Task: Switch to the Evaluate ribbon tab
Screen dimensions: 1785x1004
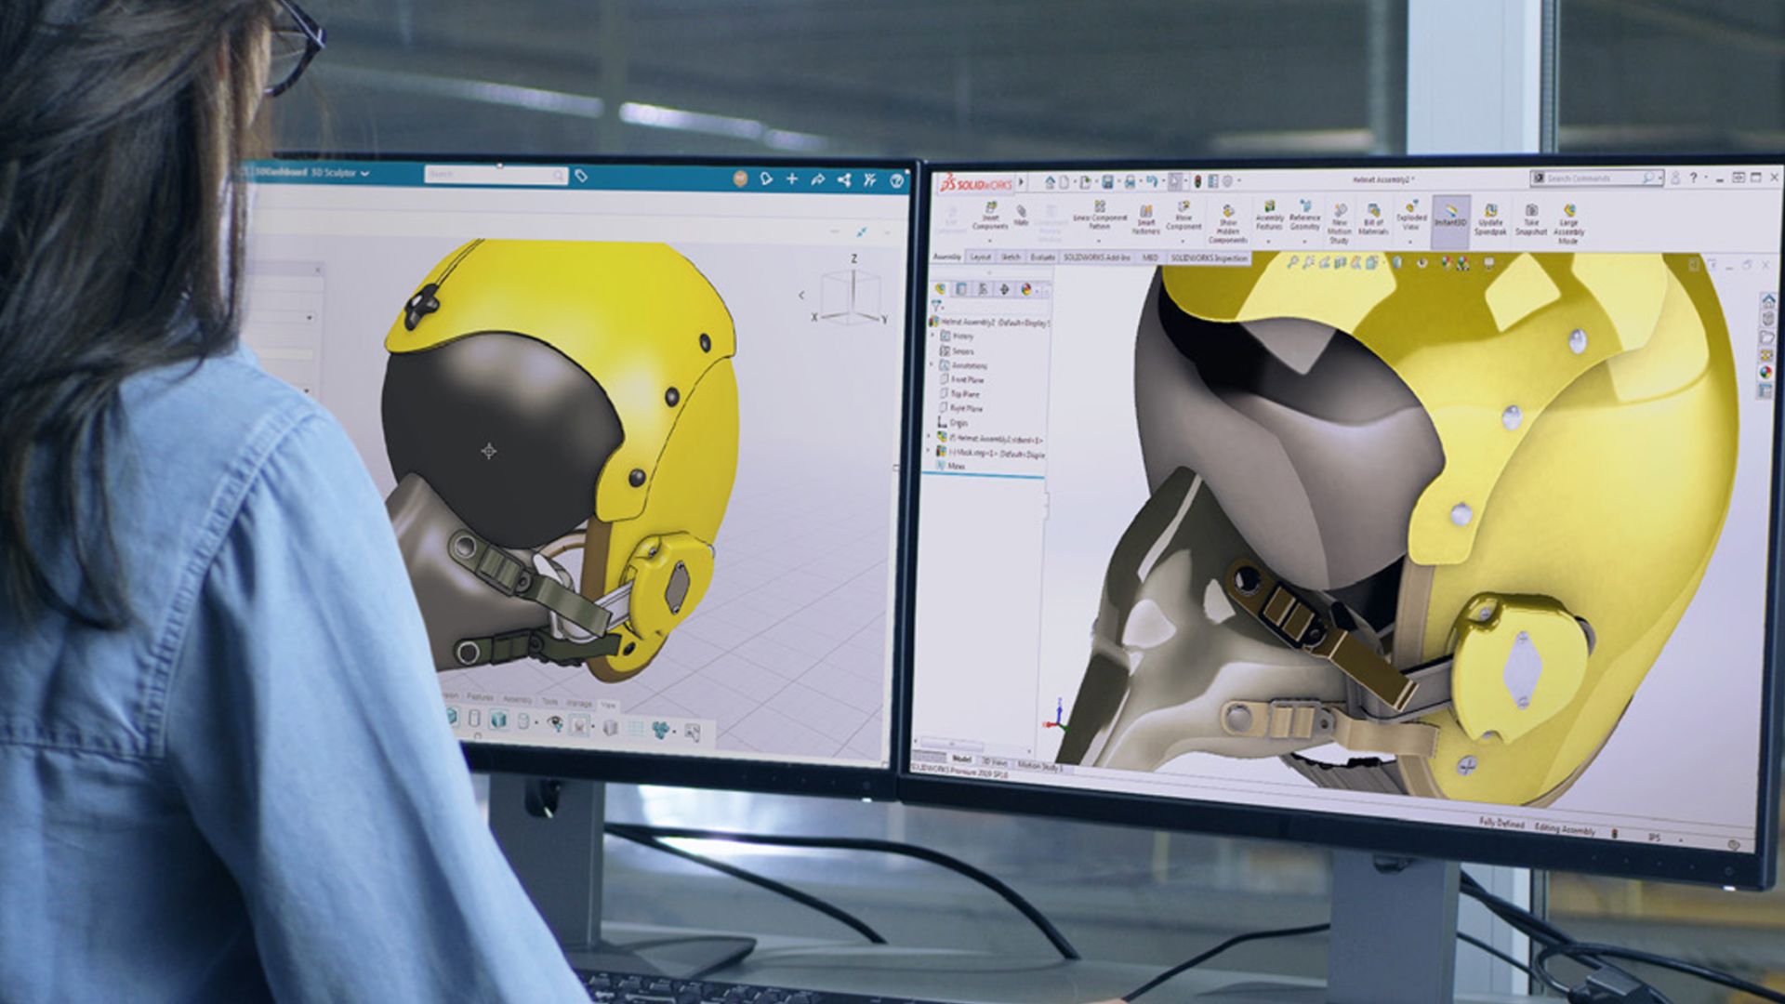Action: (x=1042, y=258)
